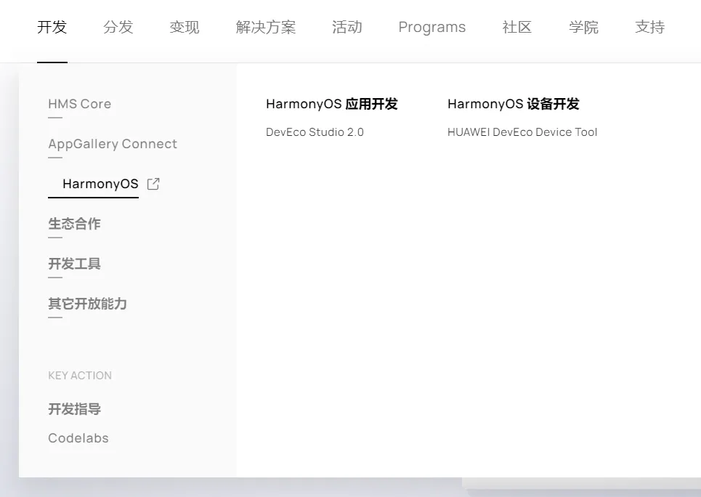Choose AppGallery Connect in the sidebar
701x497 pixels.
coord(113,144)
